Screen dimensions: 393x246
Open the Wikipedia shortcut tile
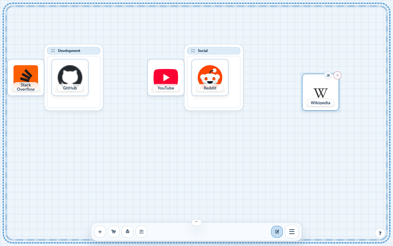pos(321,92)
